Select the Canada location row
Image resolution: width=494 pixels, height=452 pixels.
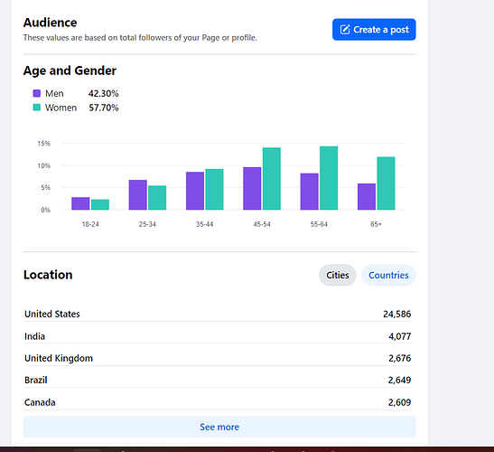[218, 402]
